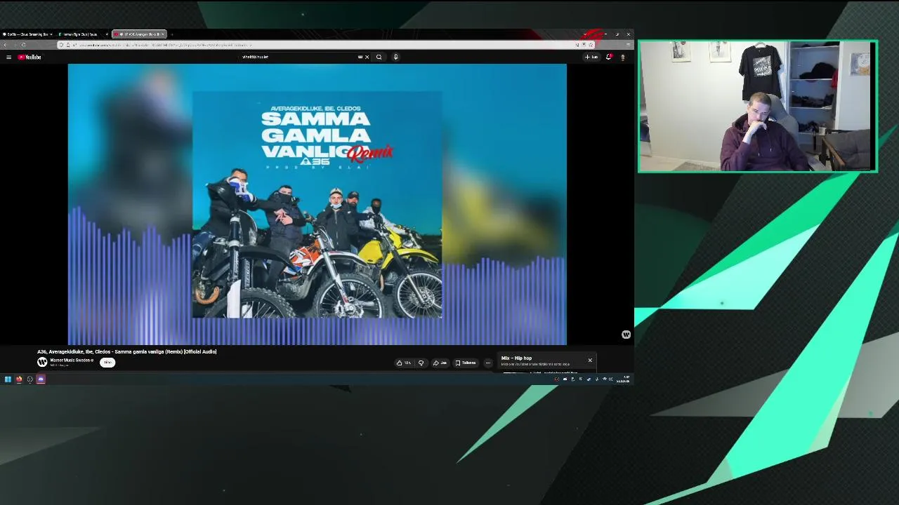
Task: Click the webcam overlay feed
Action: (x=757, y=106)
